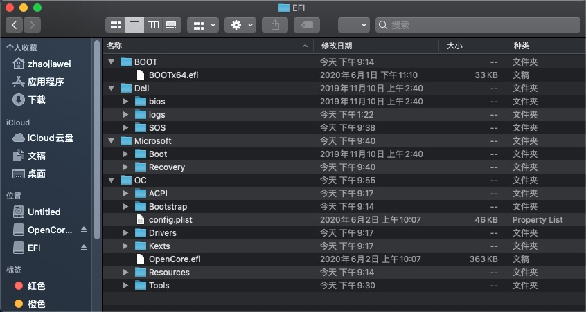Expand the Kexts folder
Viewport: 586px width, 312px height.
[125, 246]
